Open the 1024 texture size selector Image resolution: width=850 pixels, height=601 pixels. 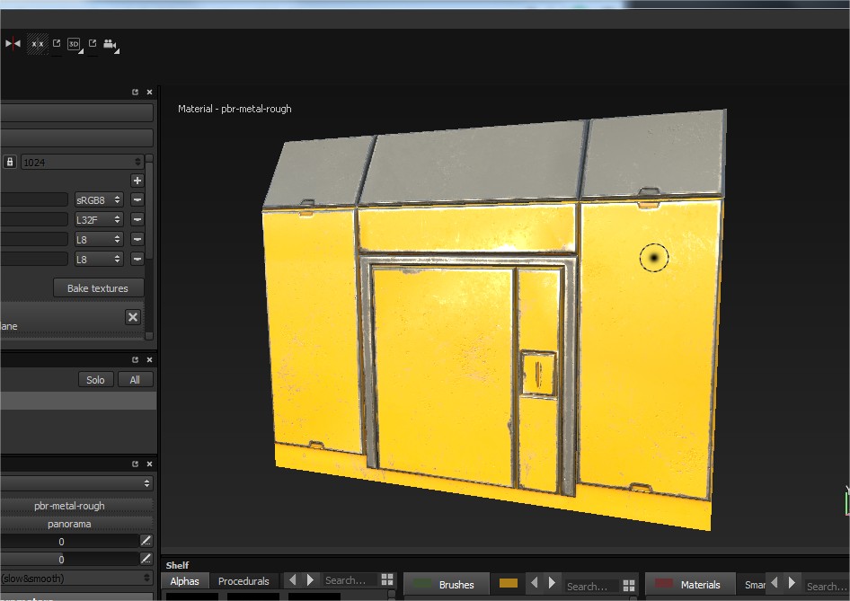click(x=81, y=160)
